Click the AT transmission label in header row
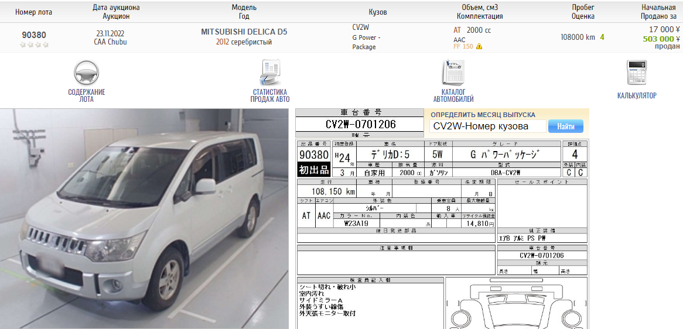The image size is (683, 329). pos(457,30)
